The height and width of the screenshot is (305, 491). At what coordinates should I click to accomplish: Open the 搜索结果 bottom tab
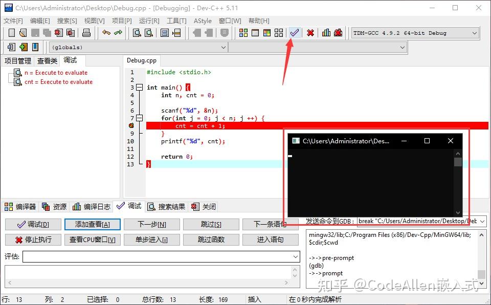(x=167, y=207)
